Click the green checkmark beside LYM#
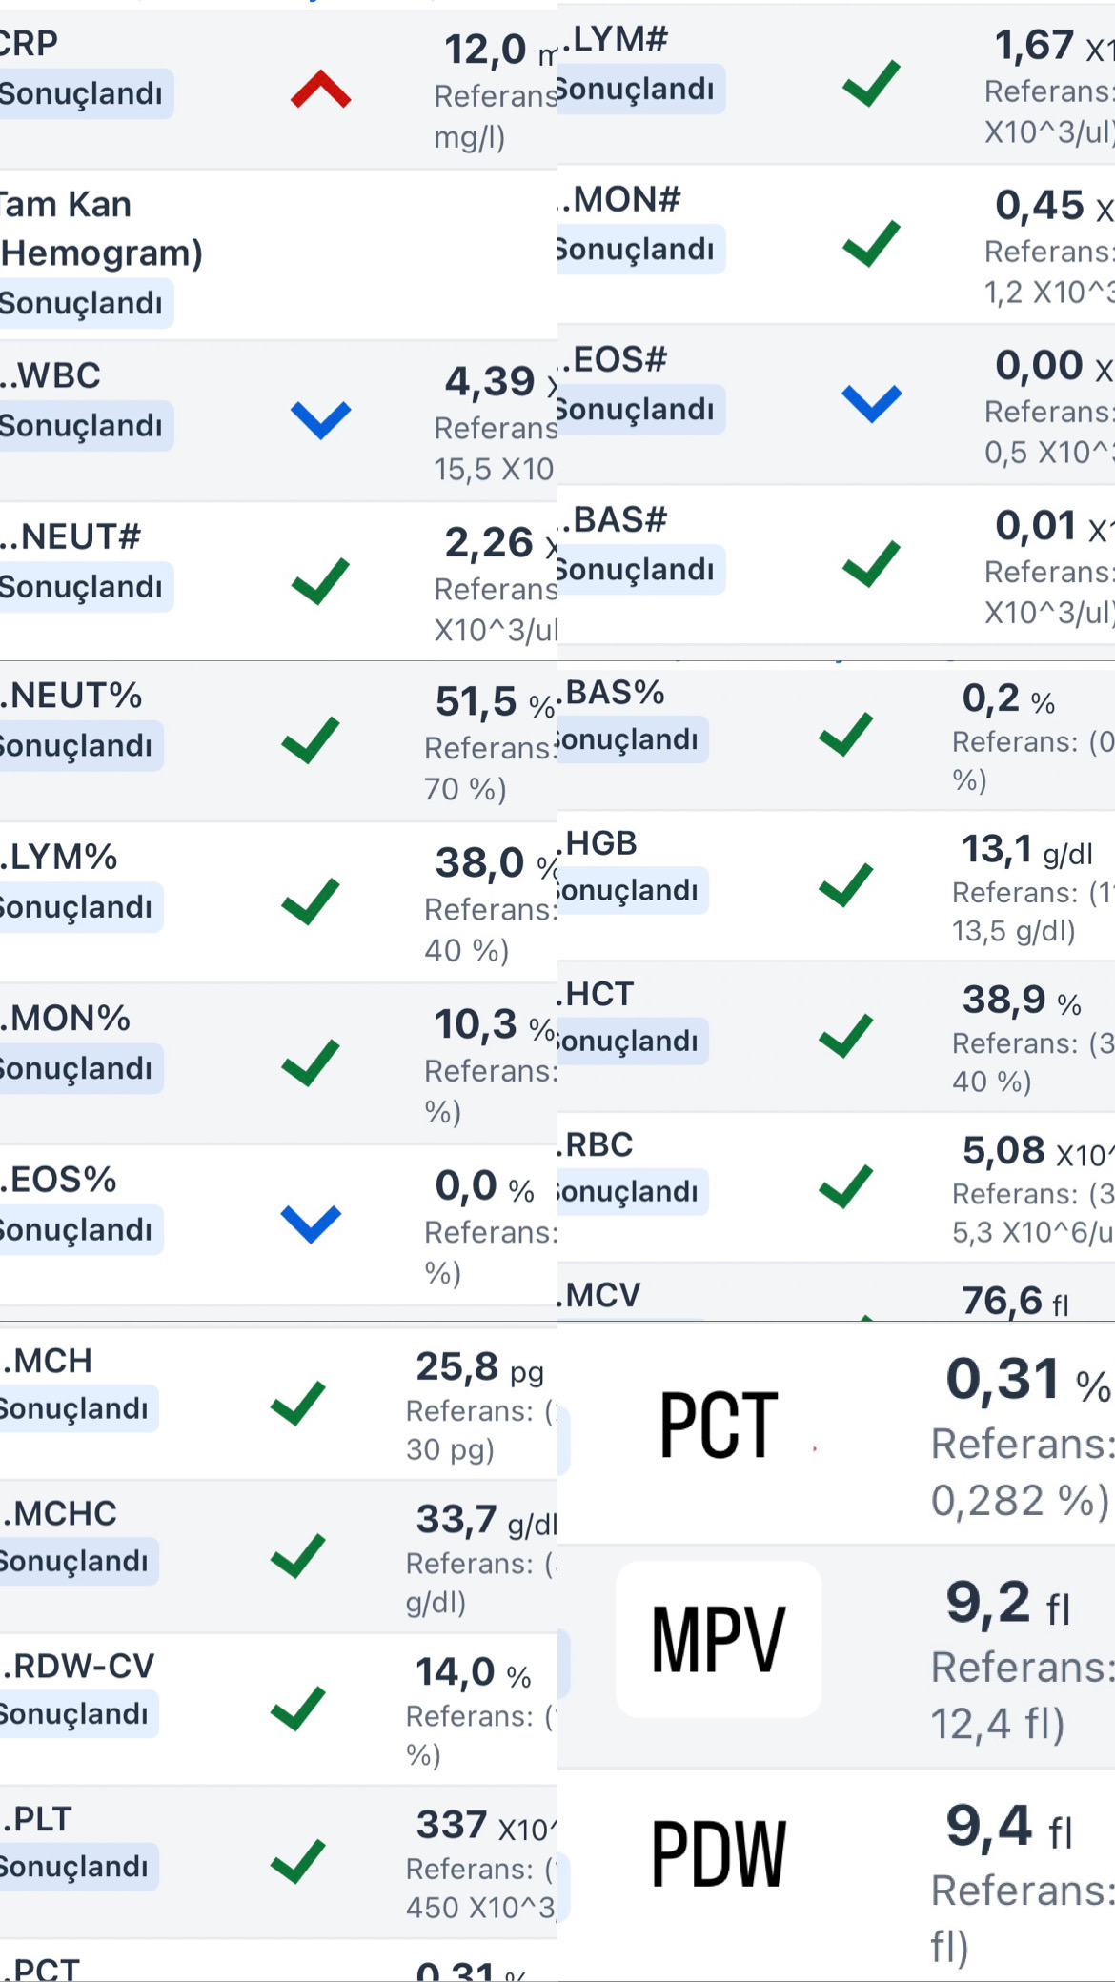Screen dimensions: 1115x1982 [871, 83]
